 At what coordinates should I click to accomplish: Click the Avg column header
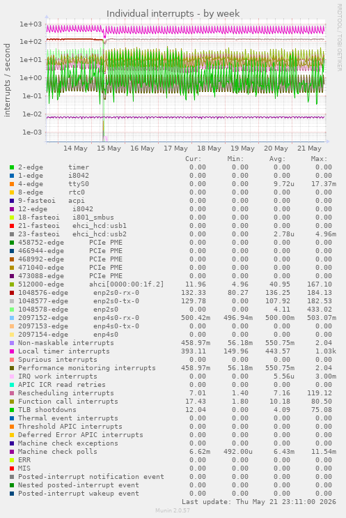click(x=277, y=159)
